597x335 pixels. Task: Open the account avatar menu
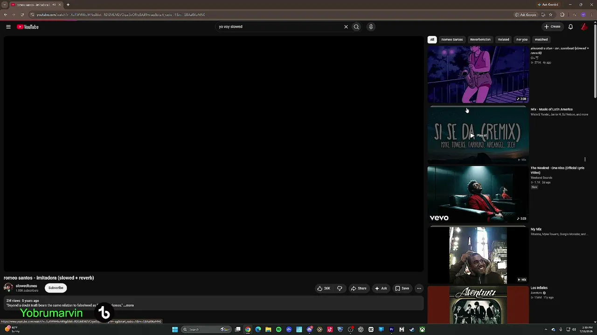click(x=584, y=27)
